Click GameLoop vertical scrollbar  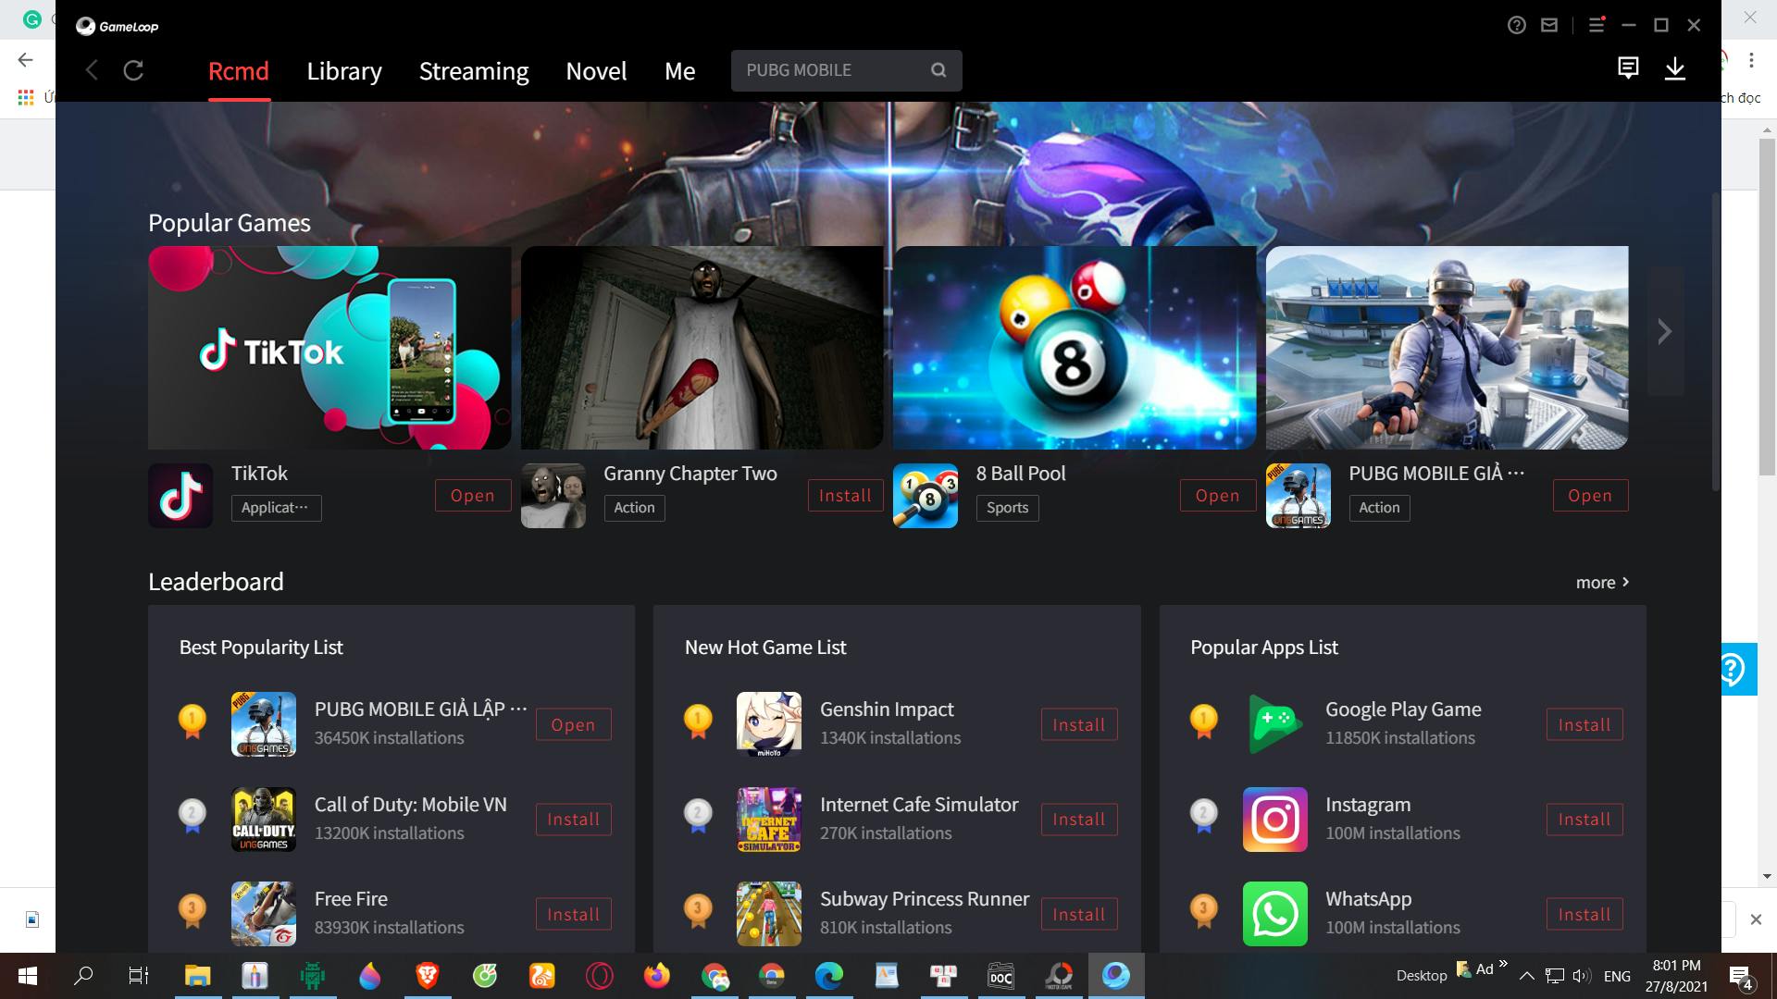coord(1715,342)
